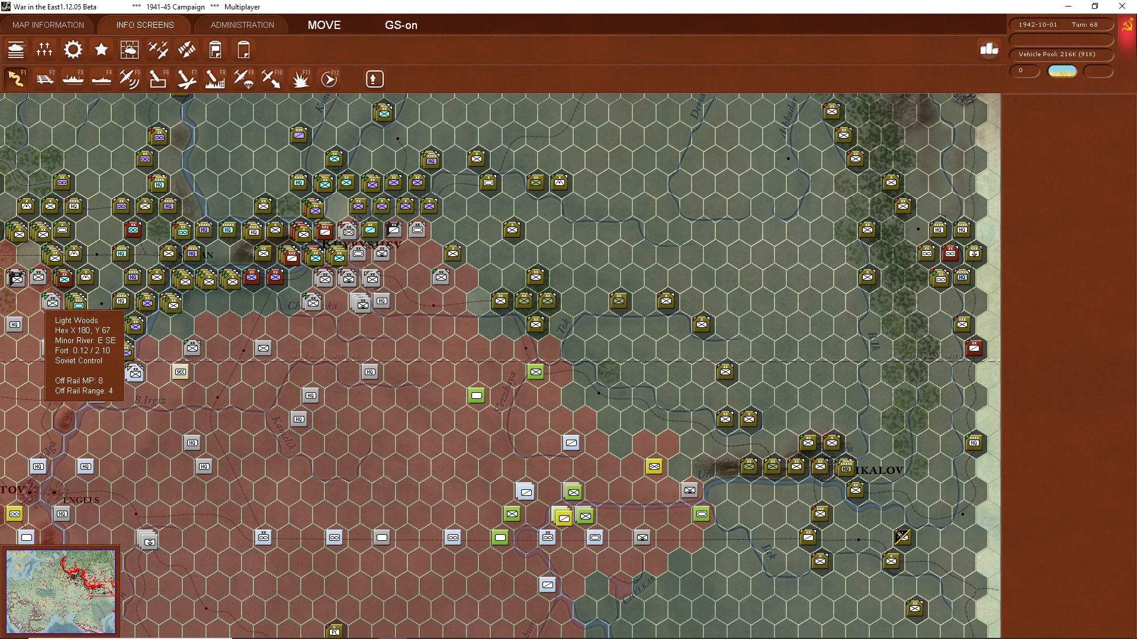
Task: Select the HQ counter next to CHKALOV label
Action: [846, 468]
